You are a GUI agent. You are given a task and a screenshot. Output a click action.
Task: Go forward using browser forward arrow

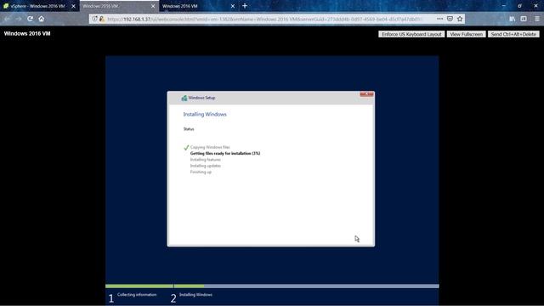click(19, 19)
